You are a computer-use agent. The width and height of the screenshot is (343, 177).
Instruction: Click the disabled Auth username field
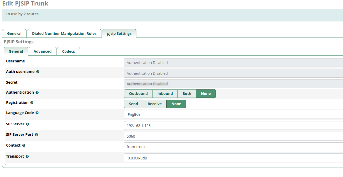[x=233, y=73]
